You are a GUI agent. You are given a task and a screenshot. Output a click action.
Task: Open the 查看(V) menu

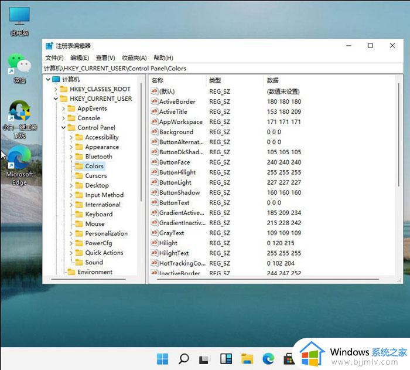[105, 58]
